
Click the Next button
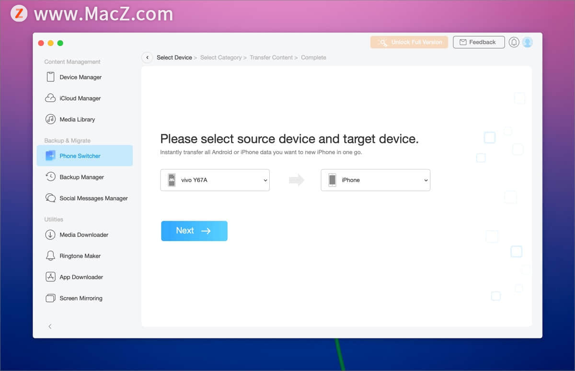point(194,231)
